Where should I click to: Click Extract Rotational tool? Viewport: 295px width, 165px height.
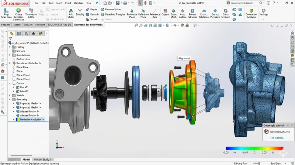tap(204, 13)
